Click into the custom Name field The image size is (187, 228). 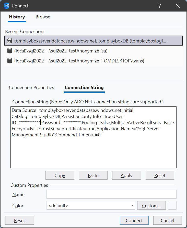pos(111,194)
